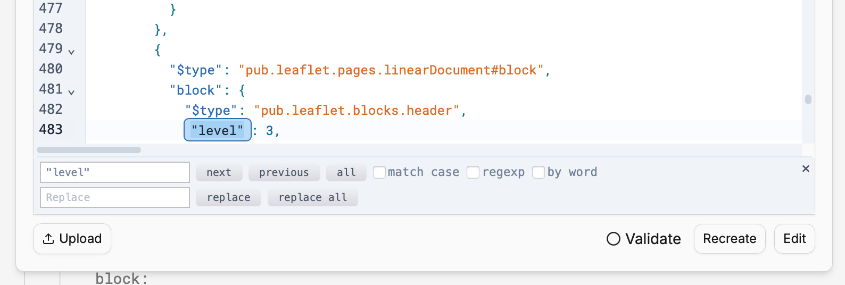Close the search panel with the X
This screenshot has height=285, width=845.
(x=806, y=169)
